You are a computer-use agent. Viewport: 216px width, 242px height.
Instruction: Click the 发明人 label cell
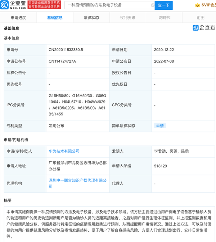131,151
